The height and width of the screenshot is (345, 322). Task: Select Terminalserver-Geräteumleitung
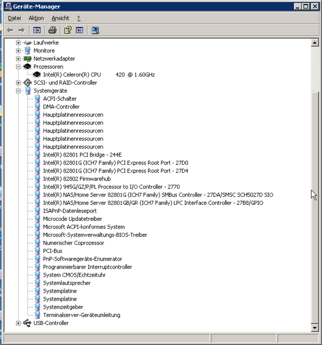pyautogui.click(x=81, y=315)
